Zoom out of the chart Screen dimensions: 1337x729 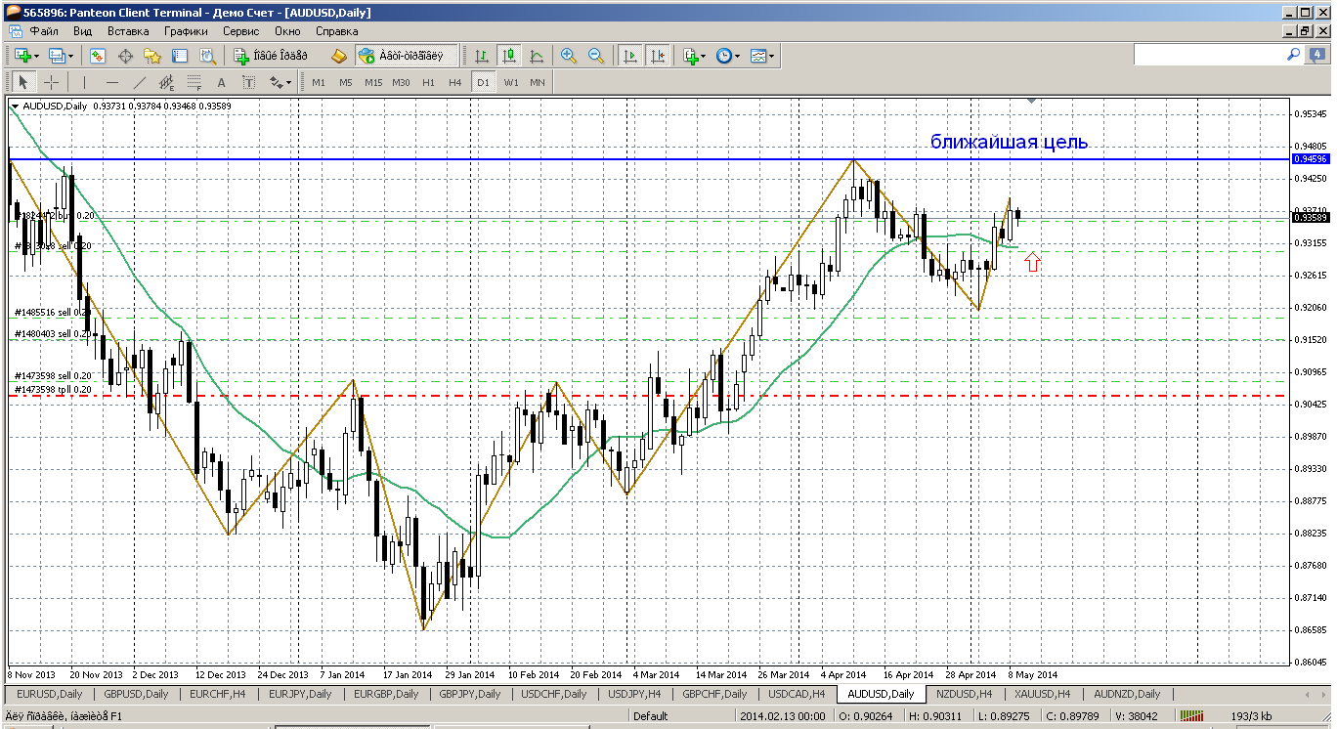595,56
